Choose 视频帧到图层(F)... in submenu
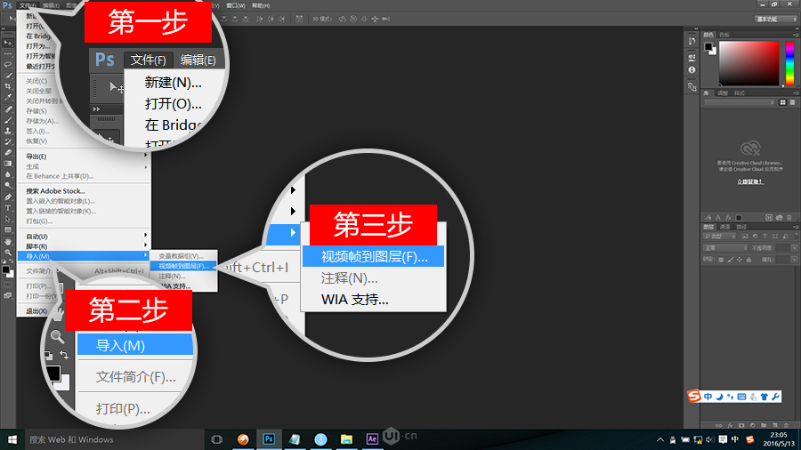 183,266
